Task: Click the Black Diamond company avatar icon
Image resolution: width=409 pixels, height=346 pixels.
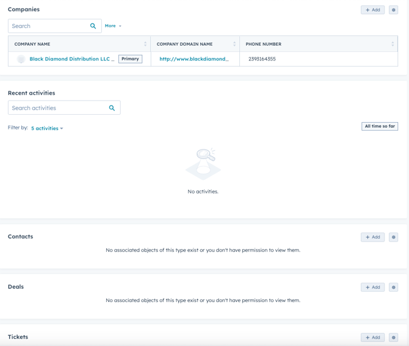Action: coord(21,59)
